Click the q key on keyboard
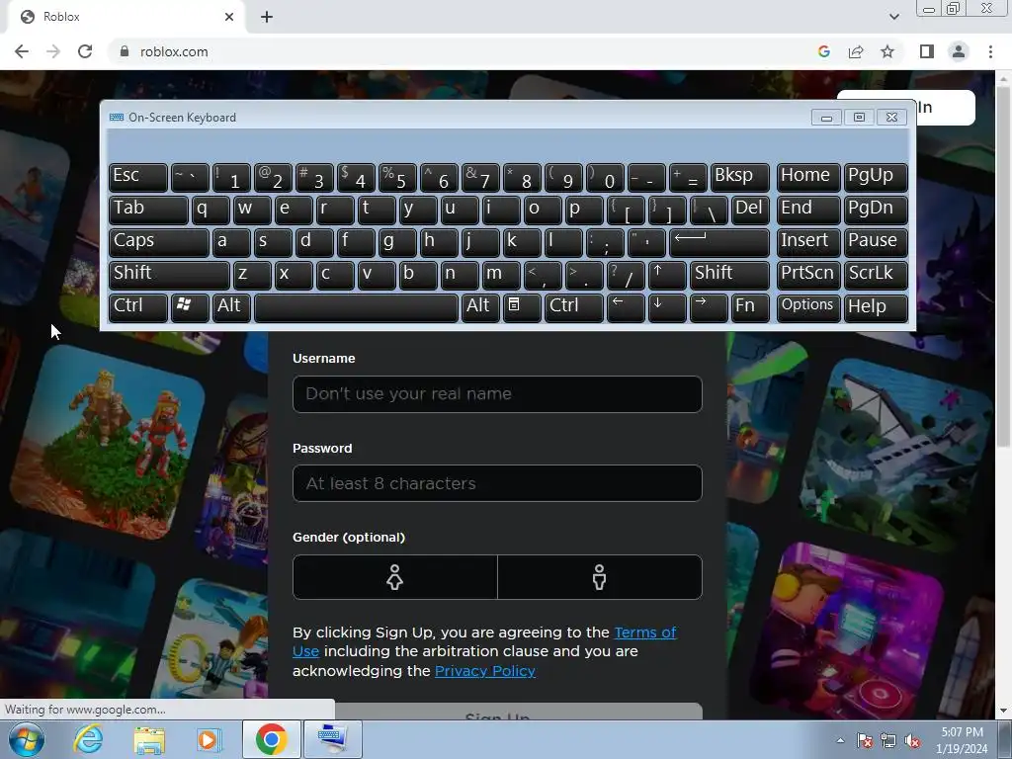The image size is (1012, 759). 211,210
